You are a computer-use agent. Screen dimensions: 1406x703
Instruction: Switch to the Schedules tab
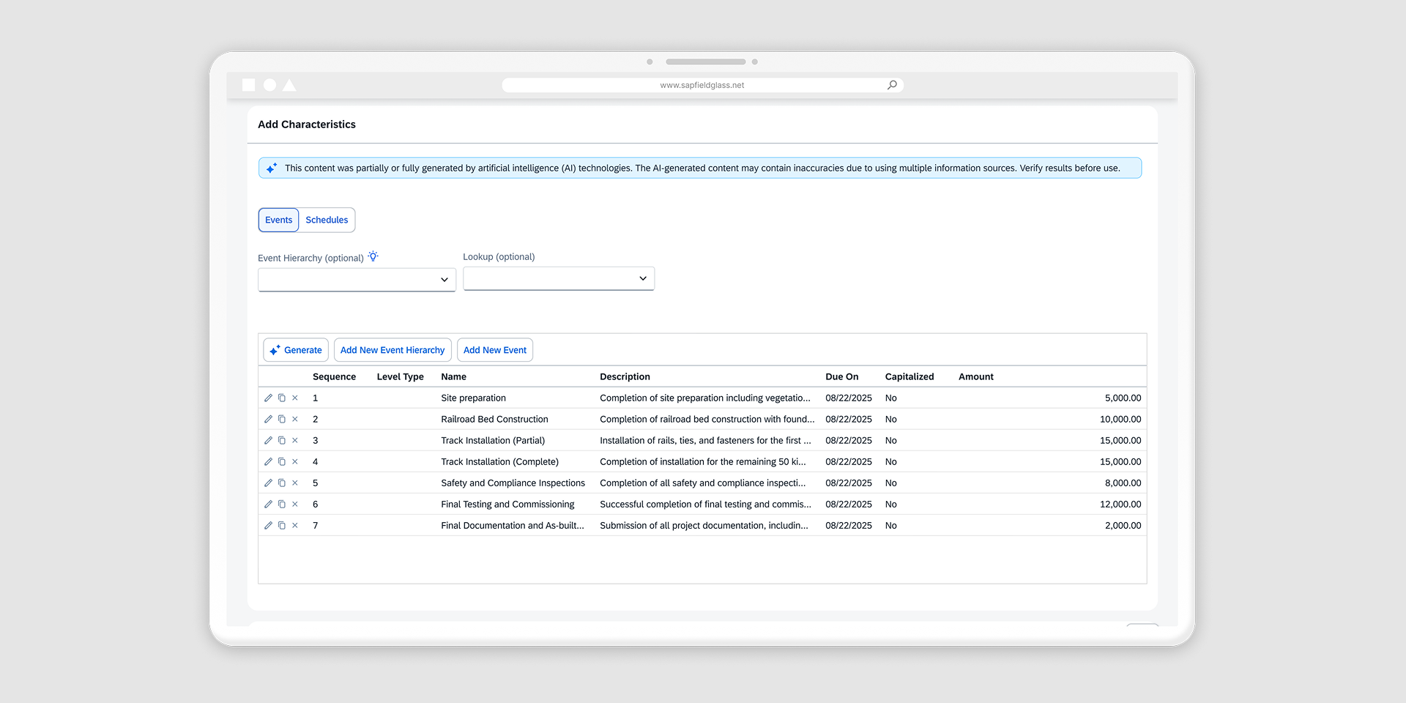point(327,220)
